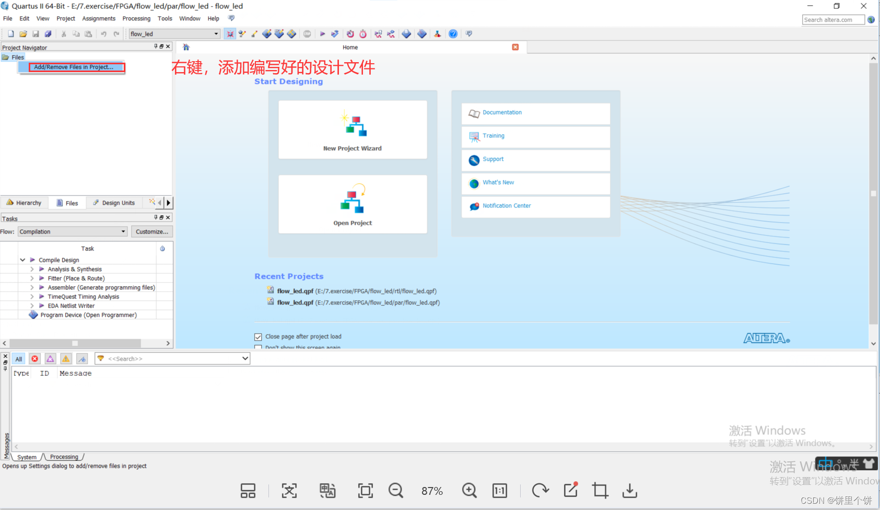Switch to the Design Units tab
Screen dimensions: 880x510
tap(114, 203)
